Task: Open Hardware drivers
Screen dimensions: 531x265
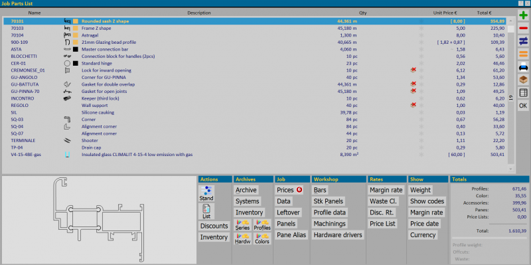Action: (338, 235)
